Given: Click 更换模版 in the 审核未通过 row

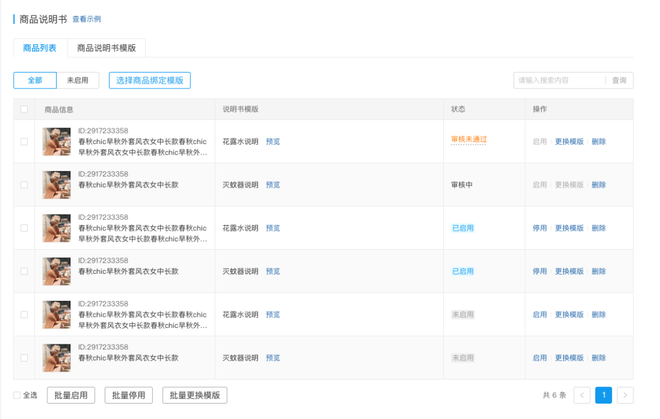Looking at the screenshot, I should (569, 142).
